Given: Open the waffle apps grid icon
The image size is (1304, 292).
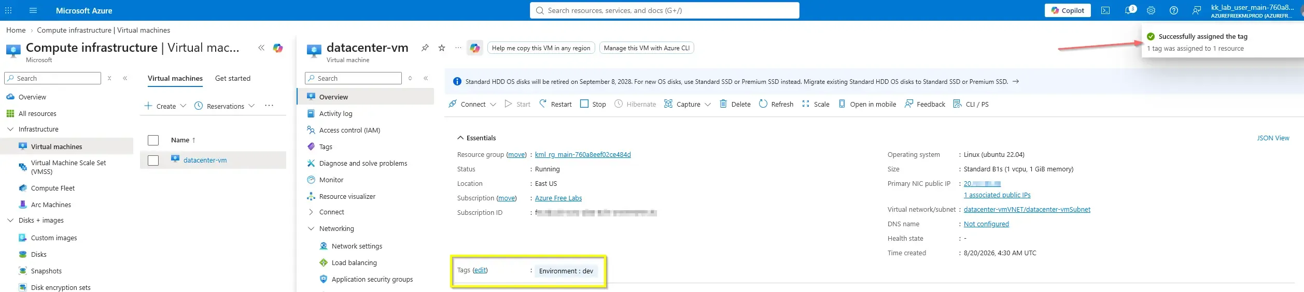Looking at the screenshot, I should coord(8,10).
